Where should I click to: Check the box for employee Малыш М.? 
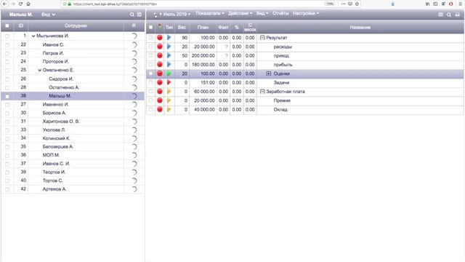point(7,96)
